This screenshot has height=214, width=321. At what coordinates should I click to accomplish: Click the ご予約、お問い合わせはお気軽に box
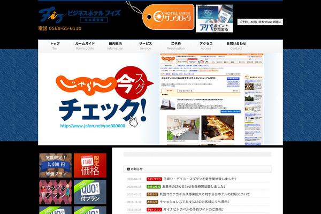(260, 22)
